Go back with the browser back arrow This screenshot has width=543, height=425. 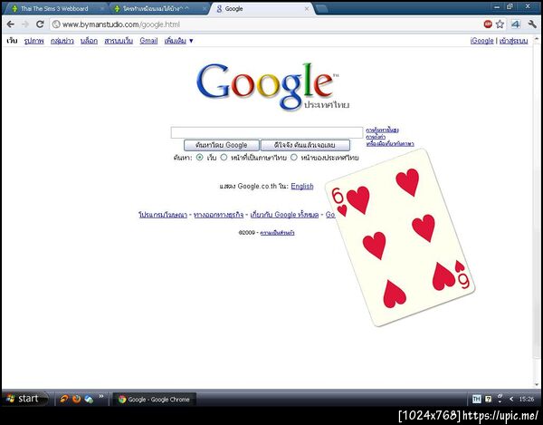(x=10, y=24)
